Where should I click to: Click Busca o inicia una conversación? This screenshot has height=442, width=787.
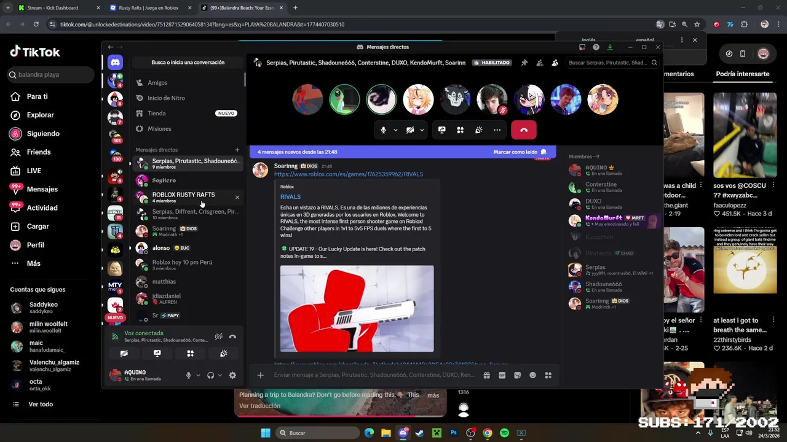coord(188,63)
